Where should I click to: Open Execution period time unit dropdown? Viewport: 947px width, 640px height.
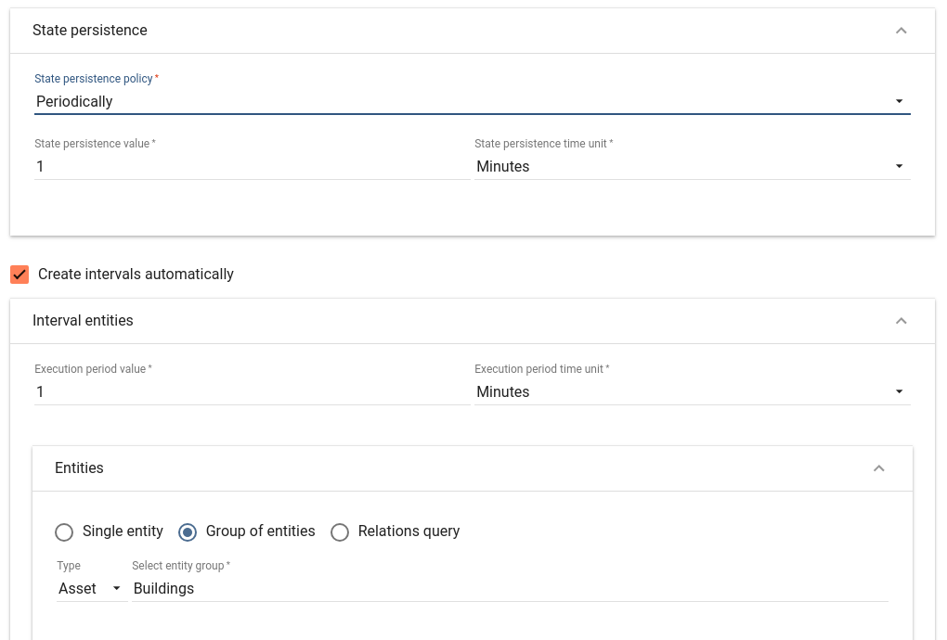click(691, 392)
